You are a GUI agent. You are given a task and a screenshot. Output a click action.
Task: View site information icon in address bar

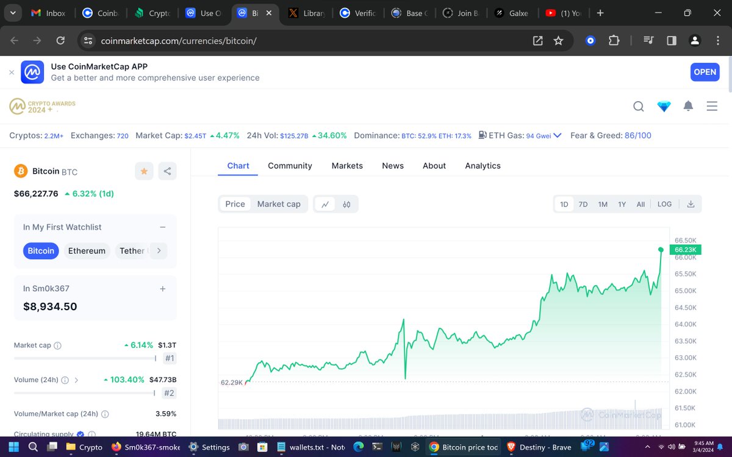pyautogui.click(x=88, y=41)
